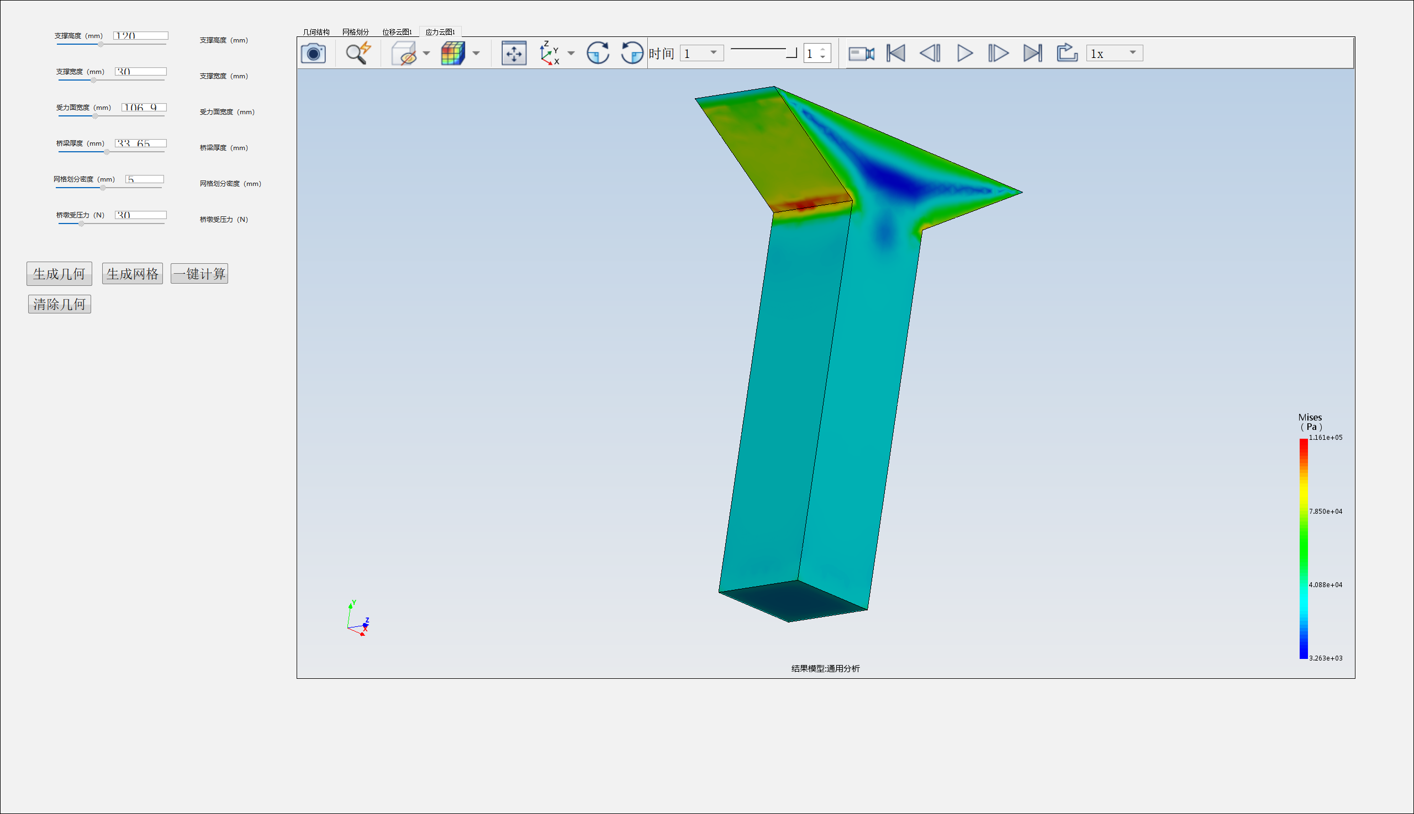Click the XYZ axis orientation icon
This screenshot has height=814, width=1414.
[x=550, y=53]
